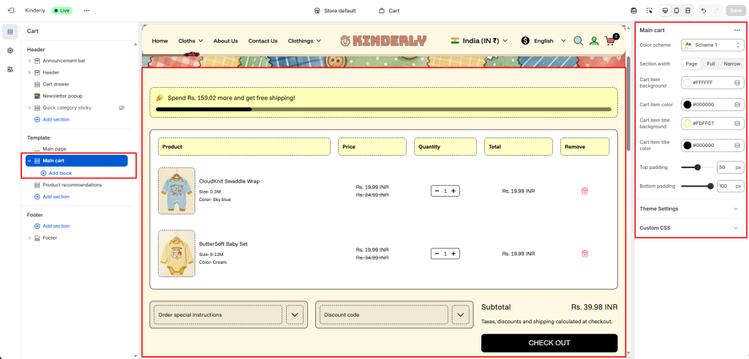Open the theme settings gear in sidebar

[x=10, y=50]
